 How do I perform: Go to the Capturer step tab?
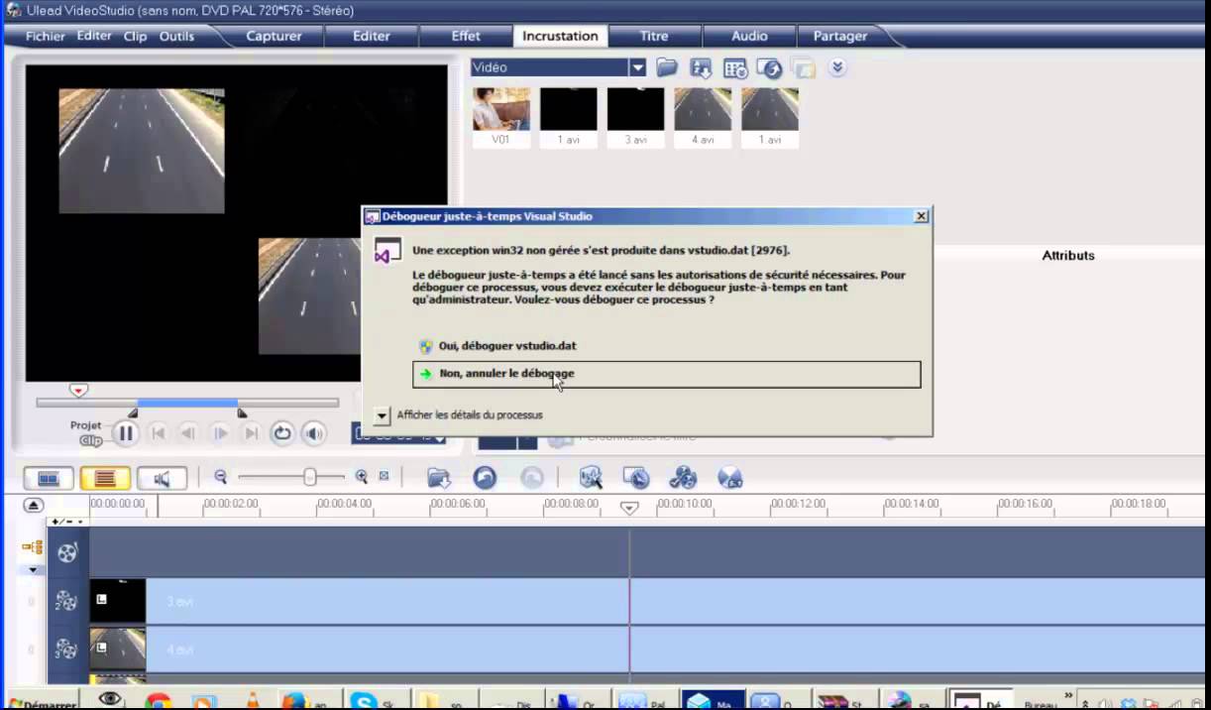point(274,36)
